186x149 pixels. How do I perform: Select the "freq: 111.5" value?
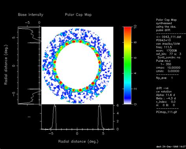point(164,47)
